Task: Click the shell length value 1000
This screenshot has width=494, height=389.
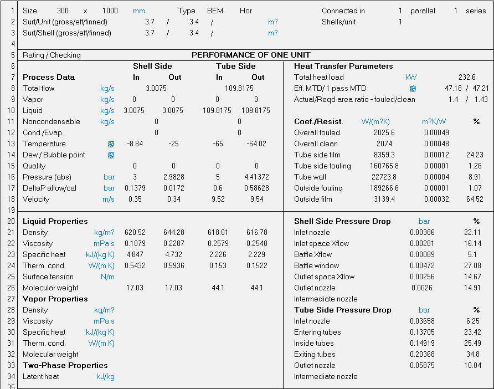Action: pyautogui.click(x=110, y=11)
